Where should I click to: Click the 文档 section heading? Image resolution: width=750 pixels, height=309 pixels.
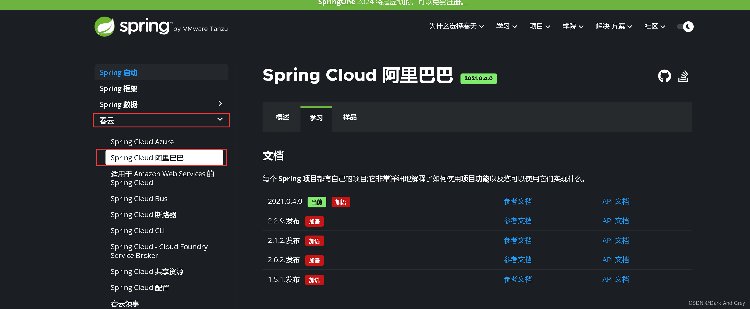pos(273,156)
